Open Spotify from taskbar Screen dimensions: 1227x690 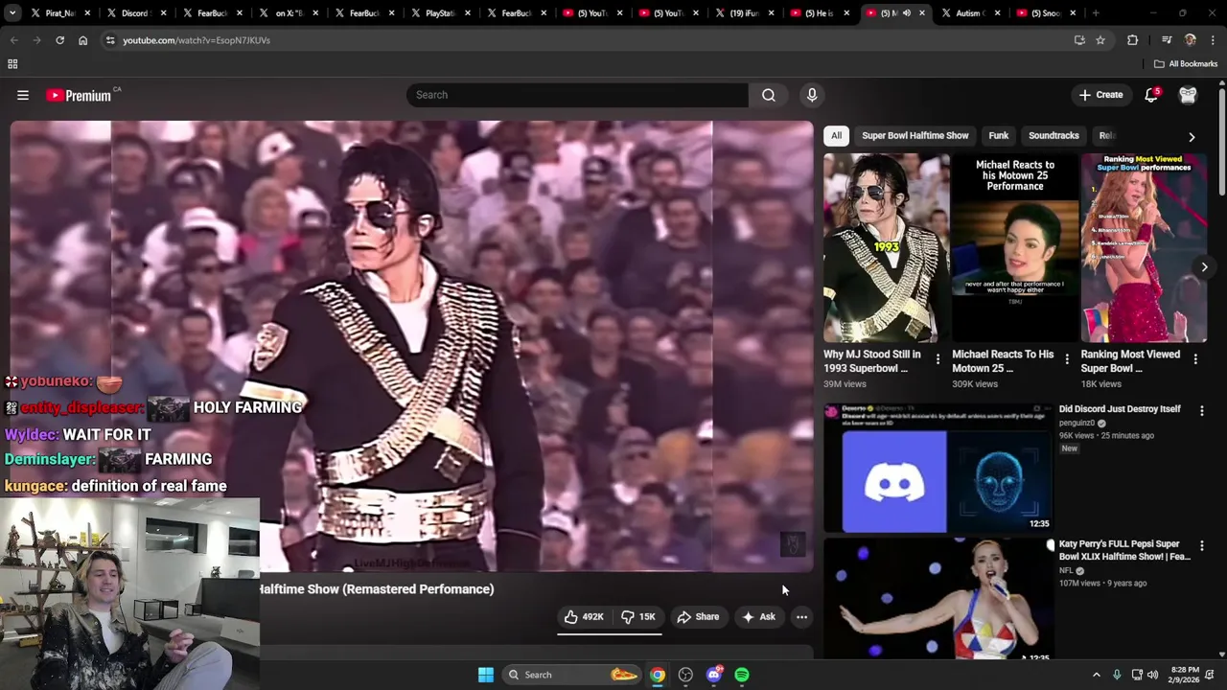[x=742, y=675]
